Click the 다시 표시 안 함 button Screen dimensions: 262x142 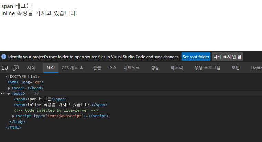(x=227, y=57)
